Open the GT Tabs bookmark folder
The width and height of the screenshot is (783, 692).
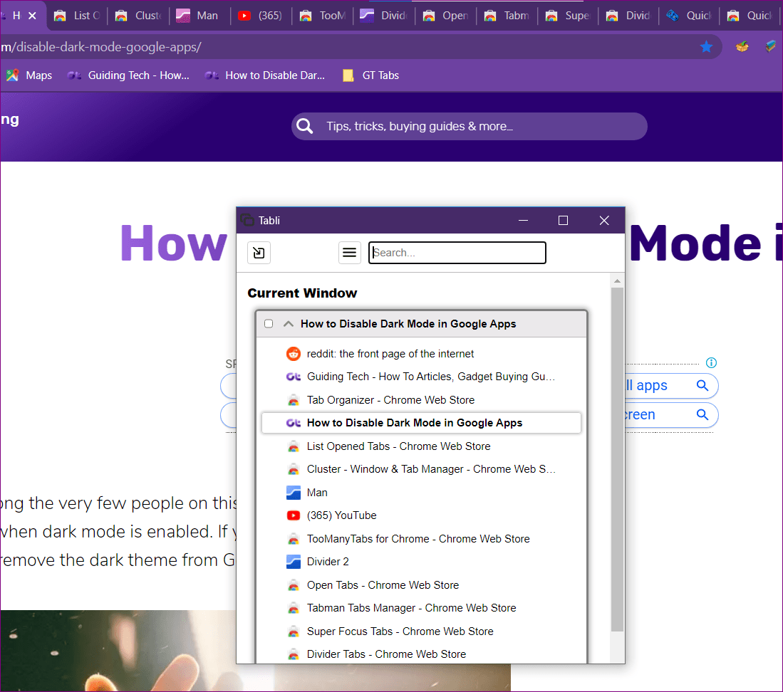[x=370, y=75]
